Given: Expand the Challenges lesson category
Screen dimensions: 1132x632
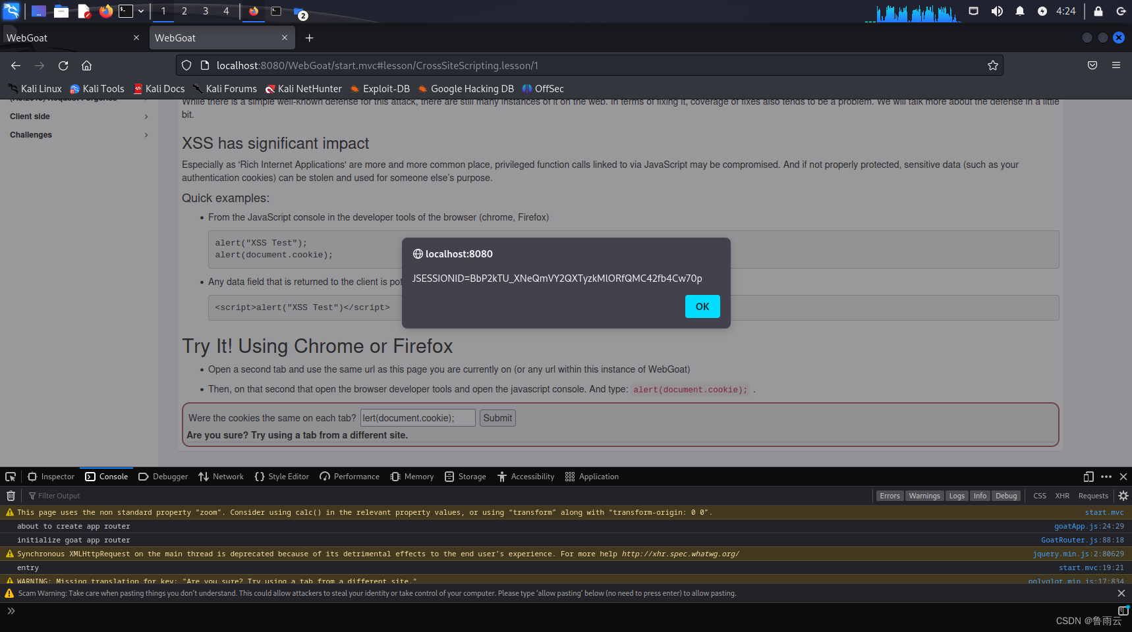Looking at the screenshot, I should click(x=79, y=135).
